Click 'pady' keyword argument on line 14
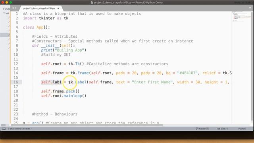 click(x=146, y=73)
